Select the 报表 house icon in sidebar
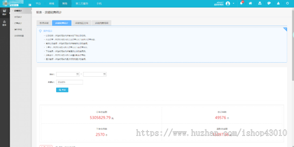The image size is (294, 147). [4, 22]
